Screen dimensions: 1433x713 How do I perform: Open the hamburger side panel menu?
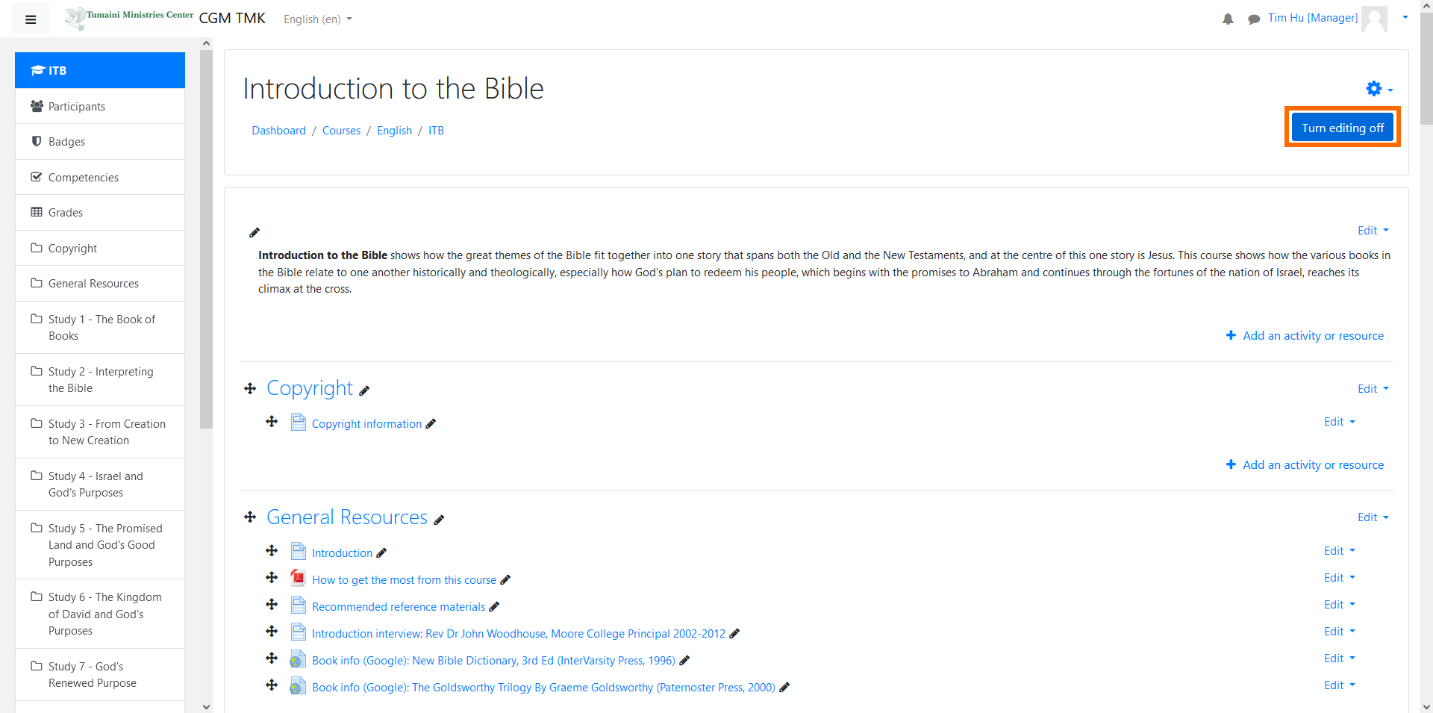(x=31, y=19)
